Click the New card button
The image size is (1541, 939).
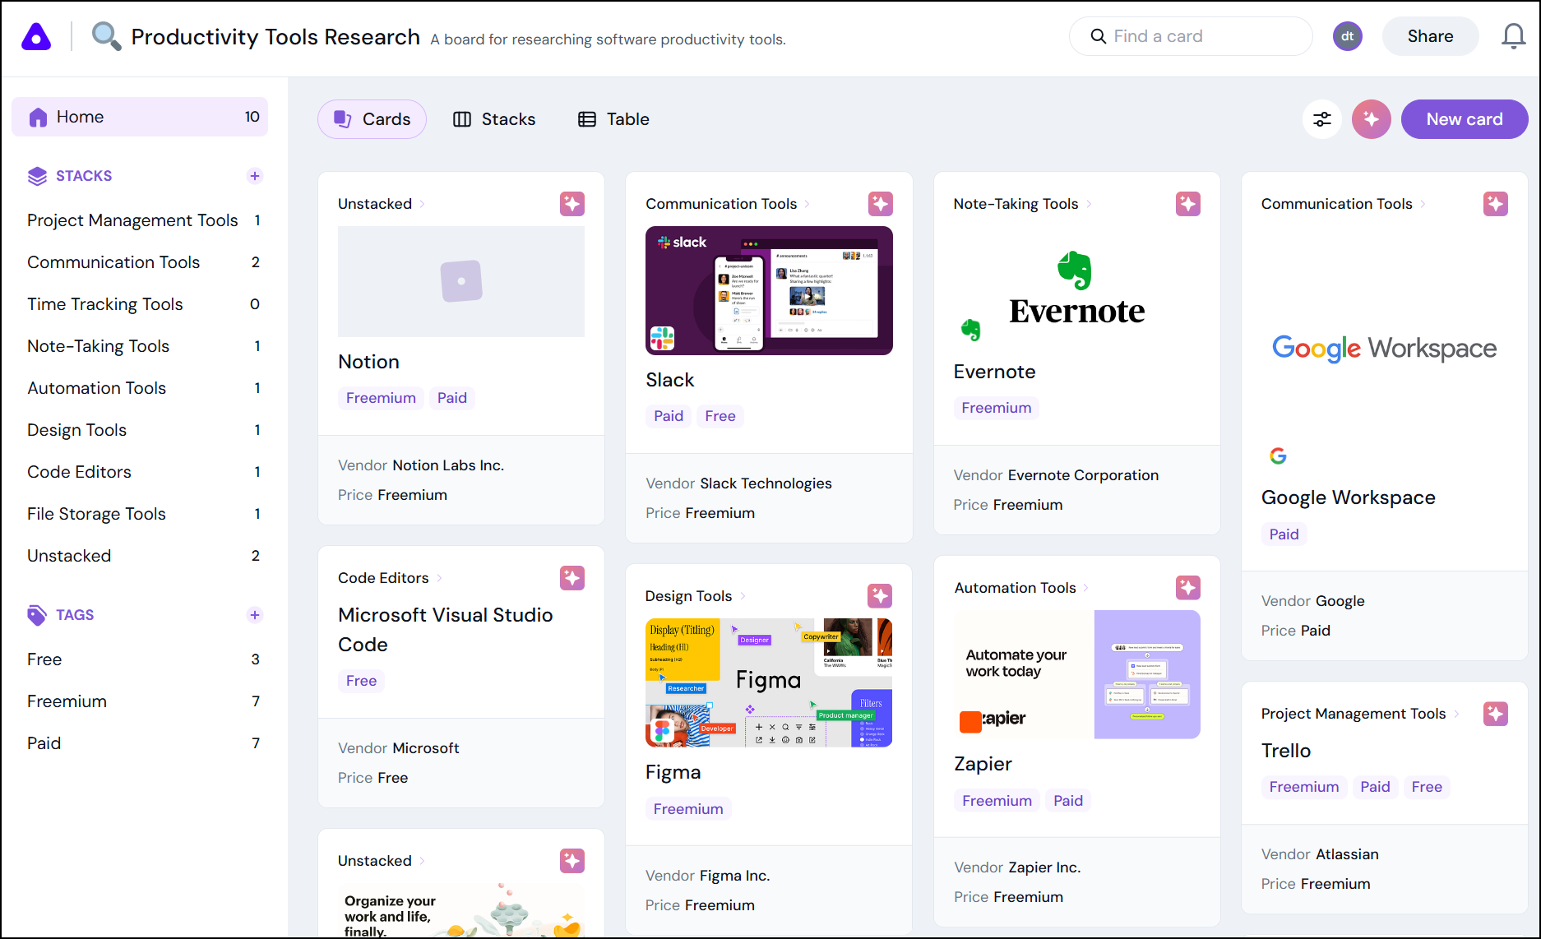[x=1465, y=119]
